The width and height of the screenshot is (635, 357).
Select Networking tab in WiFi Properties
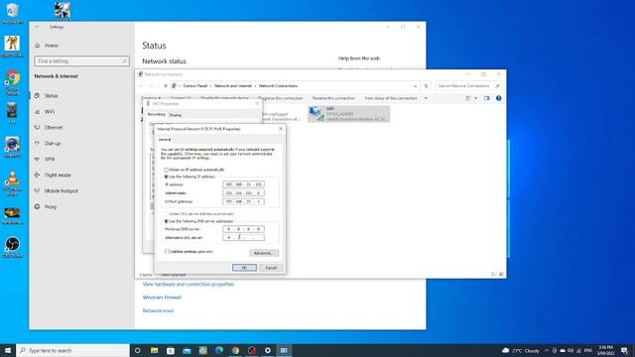[x=157, y=115]
